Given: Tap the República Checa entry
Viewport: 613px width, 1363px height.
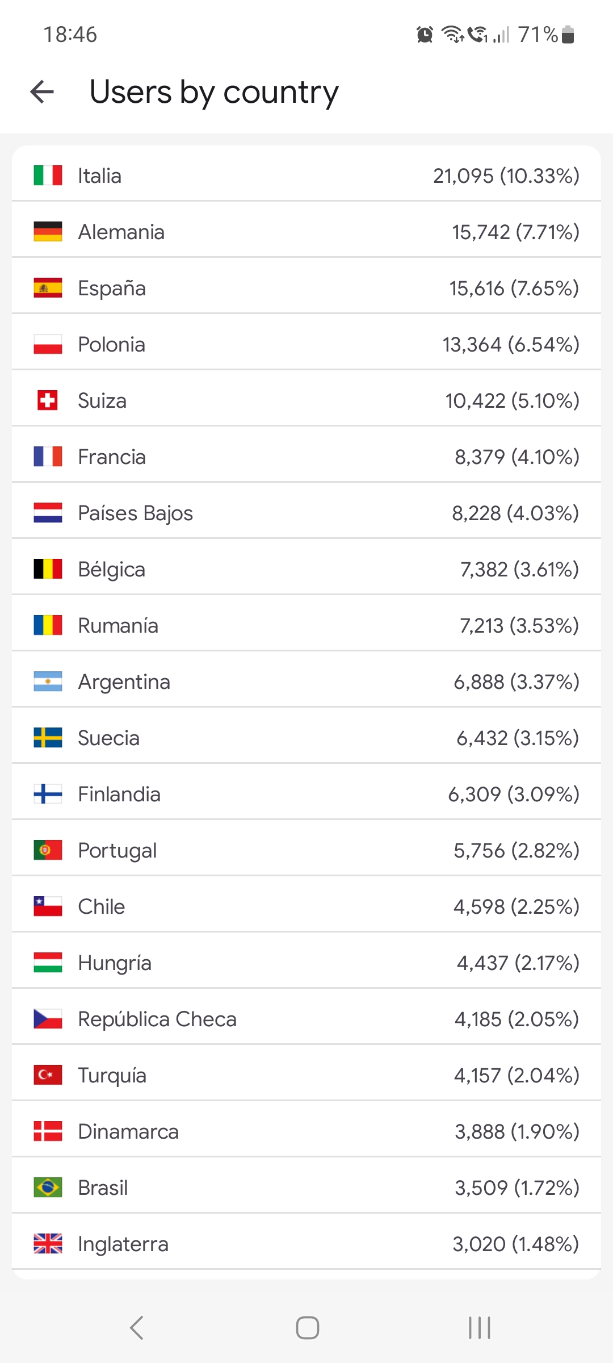Looking at the screenshot, I should [x=306, y=1019].
